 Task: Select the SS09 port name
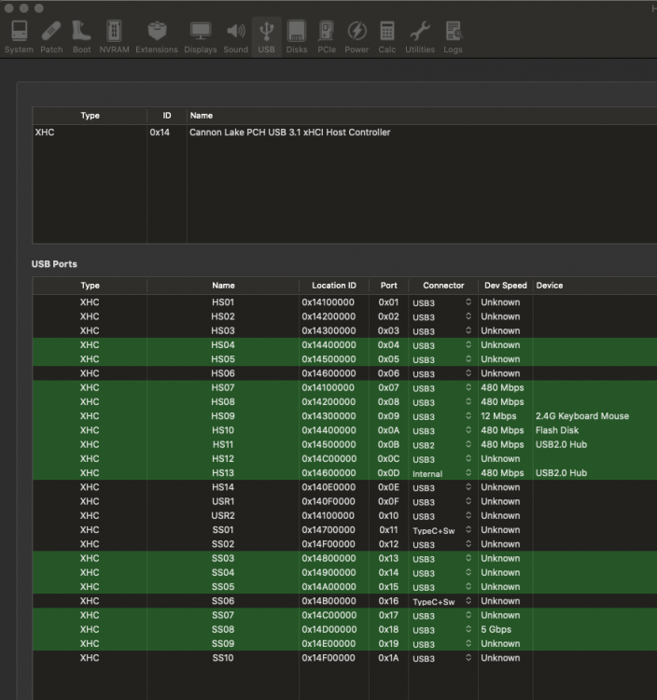pos(223,644)
